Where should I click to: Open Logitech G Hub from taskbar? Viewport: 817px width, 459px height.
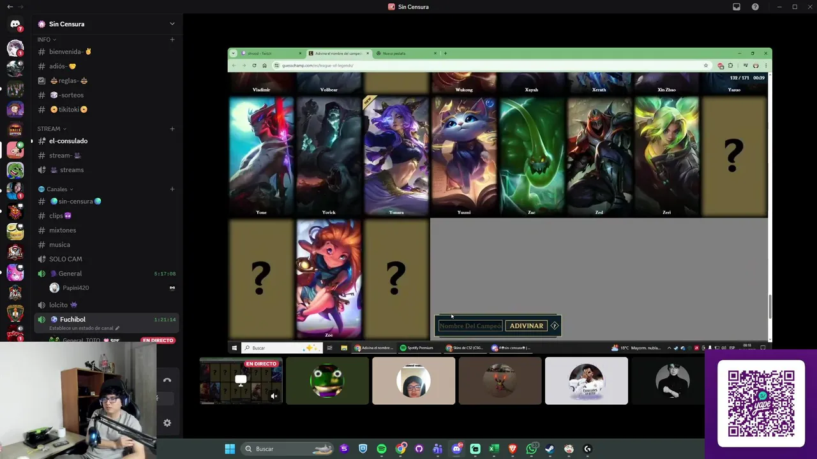click(x=587, y=449)
